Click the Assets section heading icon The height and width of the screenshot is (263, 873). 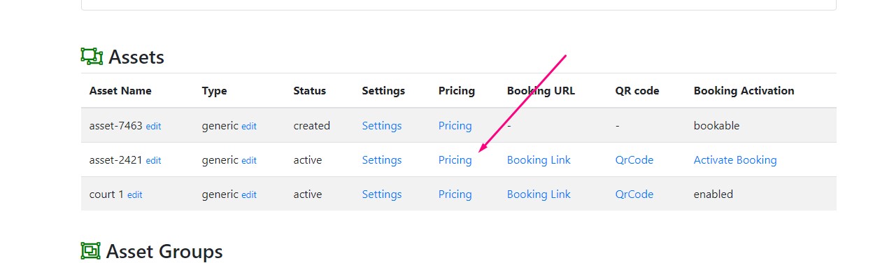(x=92, y=57)
